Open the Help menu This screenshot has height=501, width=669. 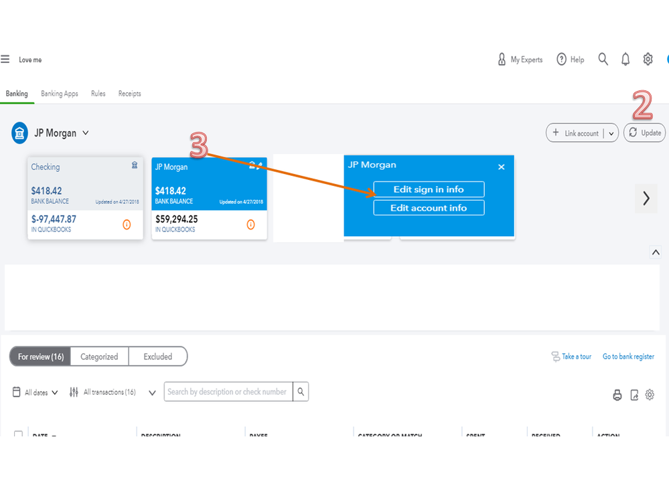tap(571, 60)
